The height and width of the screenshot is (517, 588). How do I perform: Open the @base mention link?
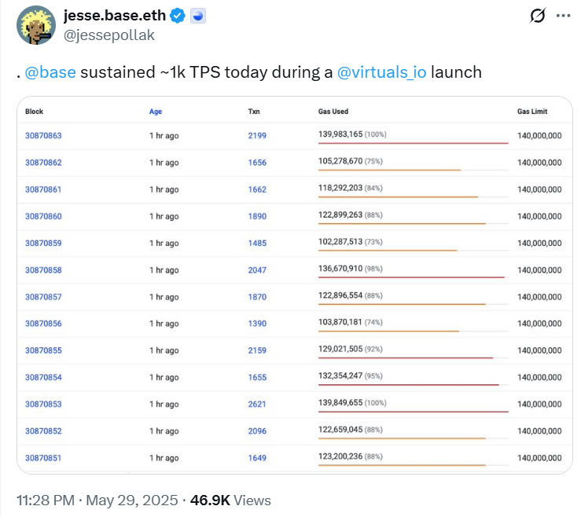[x=49, y=72]
